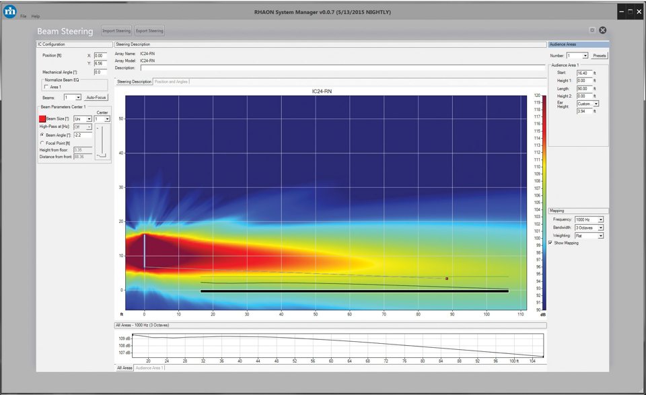Click the Mechanical Angle input field

click(100, 72)
